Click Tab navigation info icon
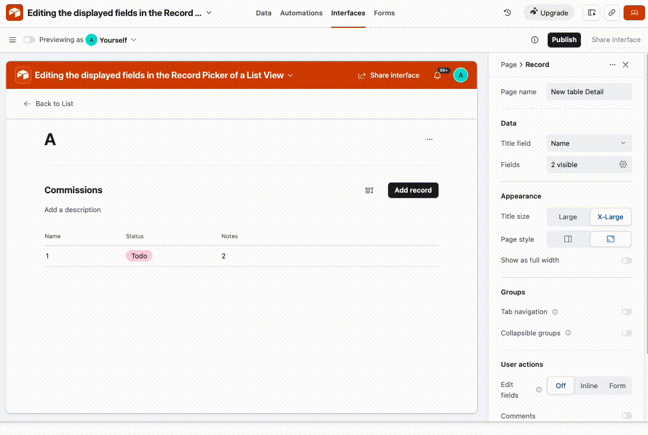The width and height of the screenshot is (648, 435). coord(555,312)
